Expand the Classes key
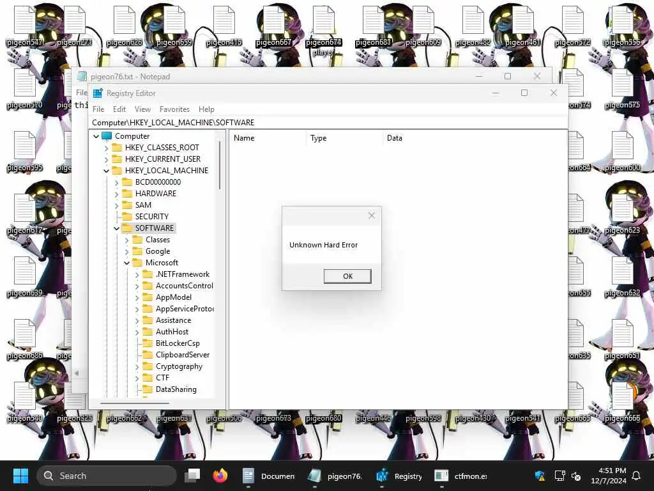Image resolution: width=654 pixels, height=491 pixels. point(127,240)
